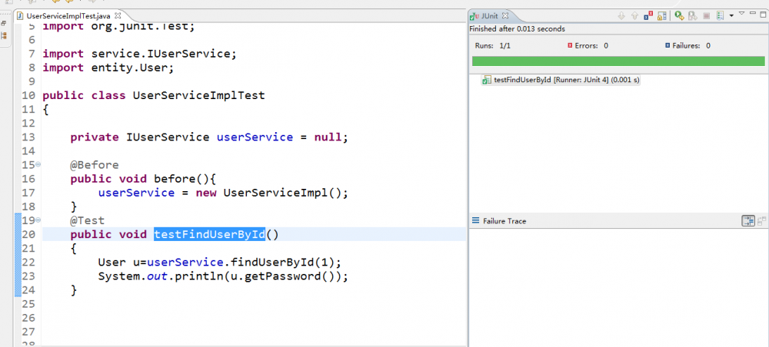This screenshot has height=347, width=769.
Task: Select testFindUserById in the JUnit results tree
Action: click(561, 80)
